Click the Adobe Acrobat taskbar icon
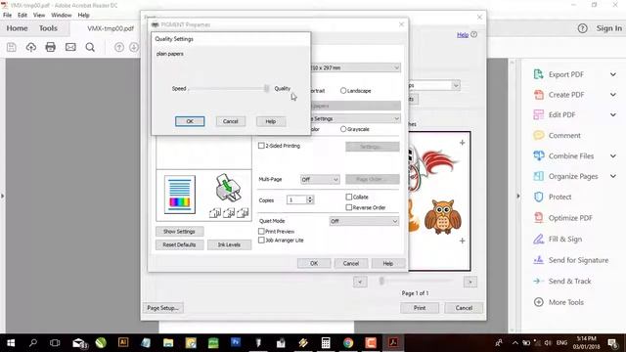 click(x=393, y=343)
